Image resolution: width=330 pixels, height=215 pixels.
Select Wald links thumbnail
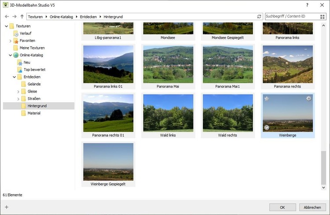coord(168,115)
